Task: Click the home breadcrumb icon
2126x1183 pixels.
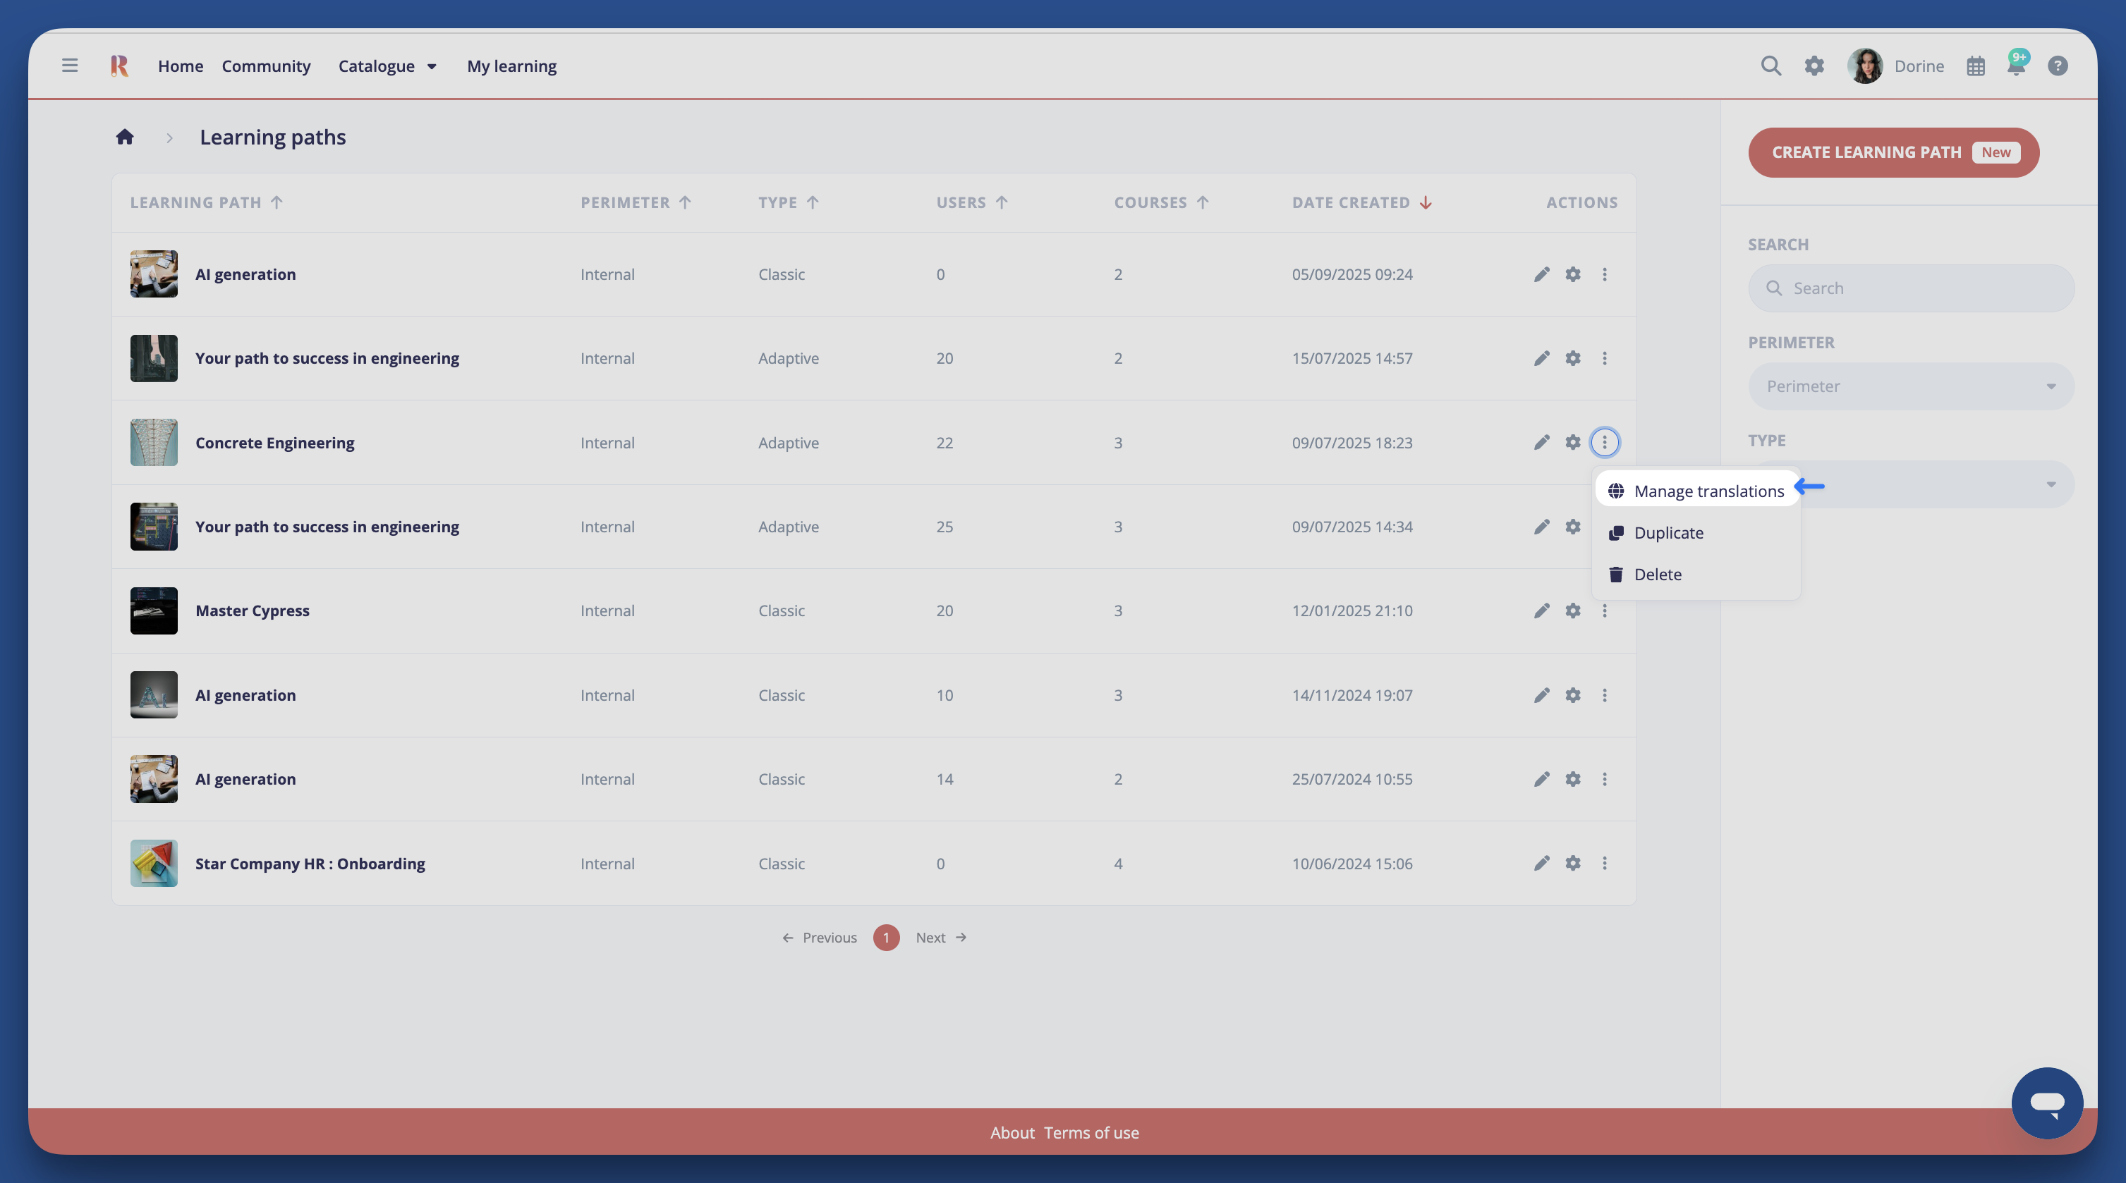Action: coord(125,137)
